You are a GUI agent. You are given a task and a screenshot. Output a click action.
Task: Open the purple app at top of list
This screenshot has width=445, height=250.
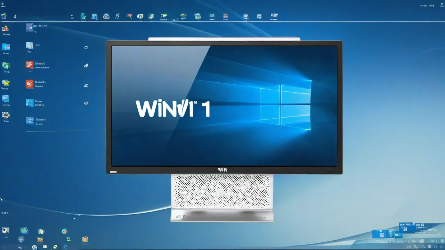click(x=30, y=28)
